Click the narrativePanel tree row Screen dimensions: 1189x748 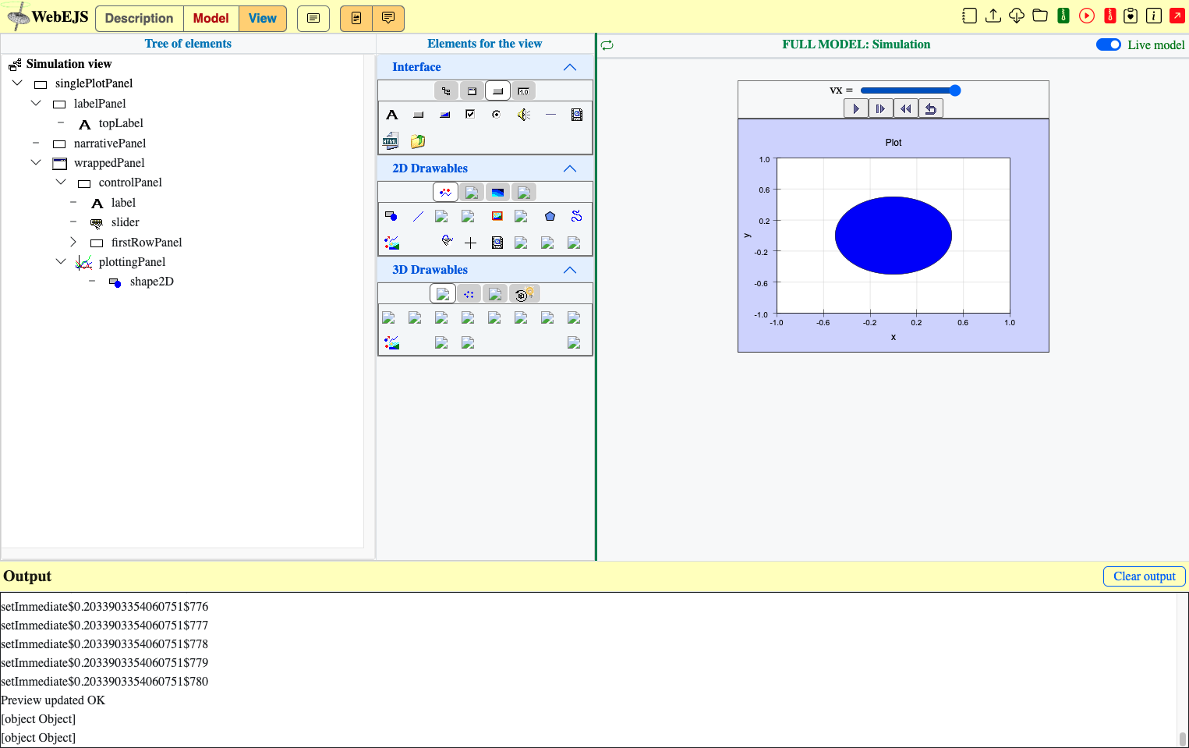point(110,144)
